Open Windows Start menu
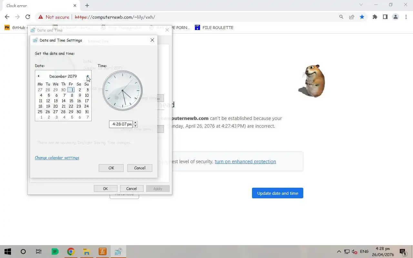The width and height of the screenshot is (413, 258). (x=8, y=252)
